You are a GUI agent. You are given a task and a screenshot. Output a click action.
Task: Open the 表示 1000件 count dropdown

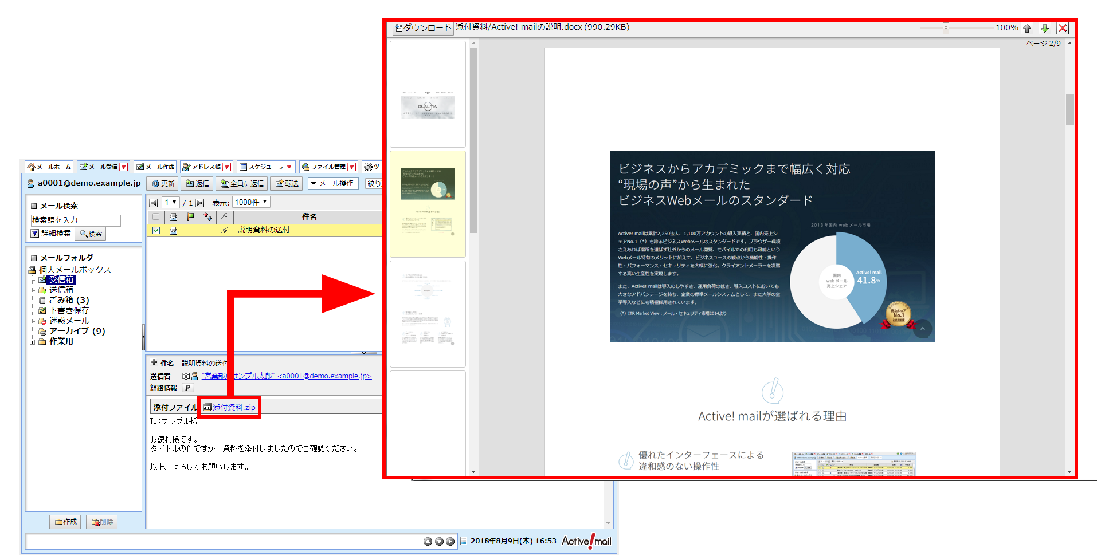point(250,202)
